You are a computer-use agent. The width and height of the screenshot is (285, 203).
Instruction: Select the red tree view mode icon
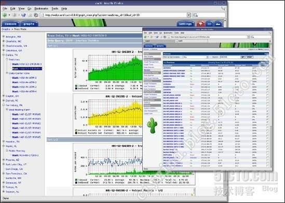[200, 24]
